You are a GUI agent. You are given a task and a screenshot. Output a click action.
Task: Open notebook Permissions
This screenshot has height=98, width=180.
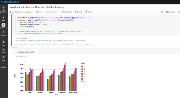[x=66, y=12]
